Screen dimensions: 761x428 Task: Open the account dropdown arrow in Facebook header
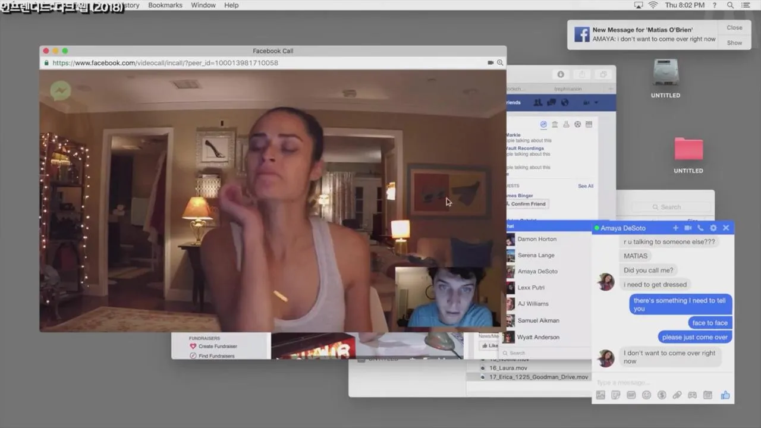click(x=596, y=102)
